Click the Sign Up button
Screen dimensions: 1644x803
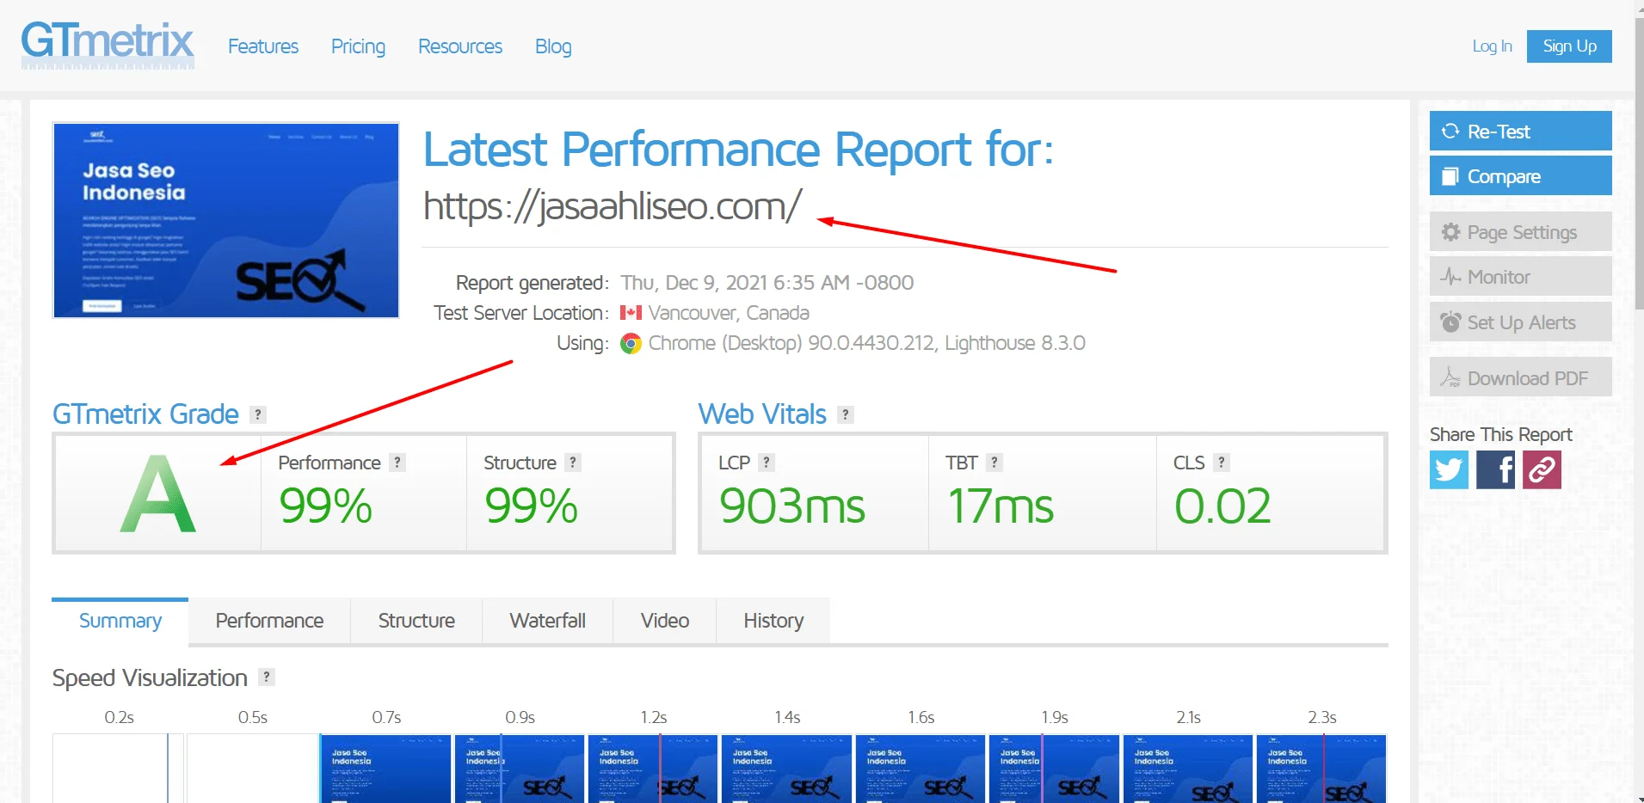pyautogui.click(x=1569, y=46)
